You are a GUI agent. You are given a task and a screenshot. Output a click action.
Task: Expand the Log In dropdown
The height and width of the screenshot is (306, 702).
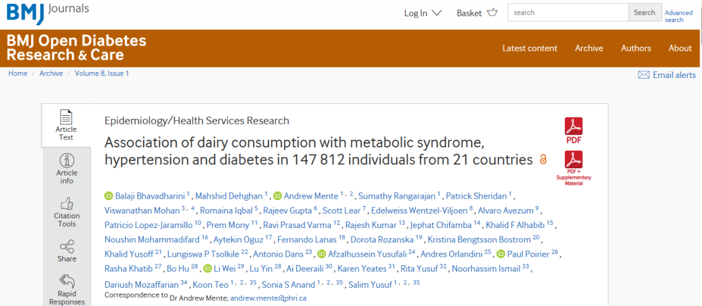(422, 13)
